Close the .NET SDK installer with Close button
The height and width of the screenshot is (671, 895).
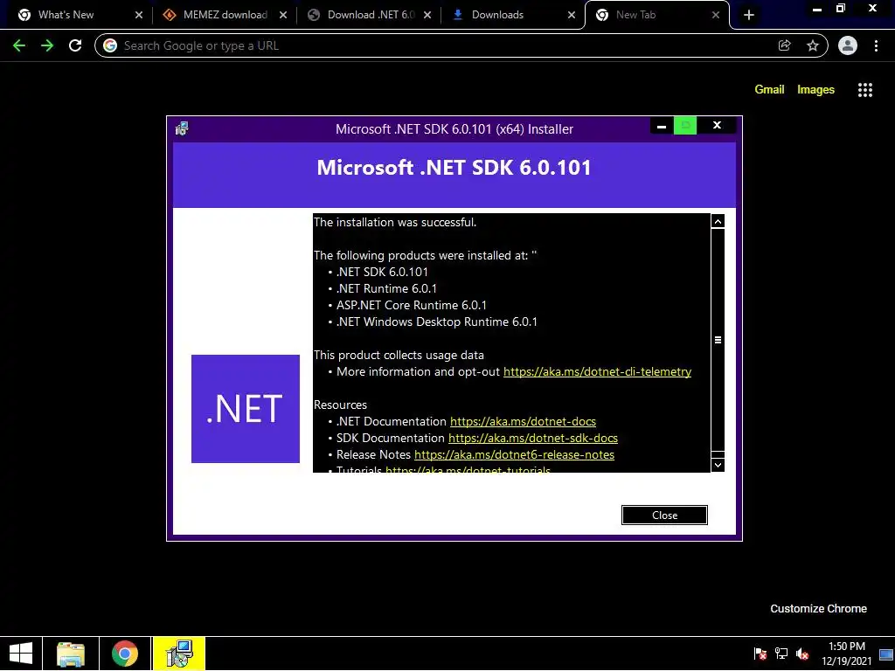point(664,515)
